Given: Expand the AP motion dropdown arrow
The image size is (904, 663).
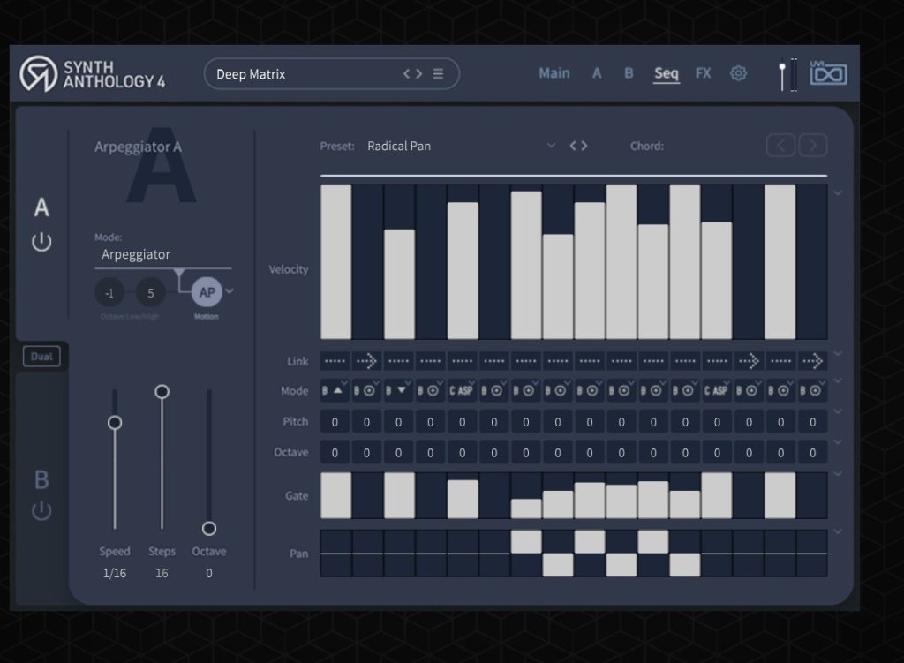Looking at the screenshot, I should coord(230,291).
